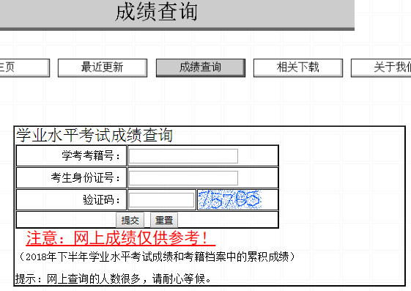Focus the 考生身份证号 input field
This screenshot has width=411, height=291.
tap(183, 178)
